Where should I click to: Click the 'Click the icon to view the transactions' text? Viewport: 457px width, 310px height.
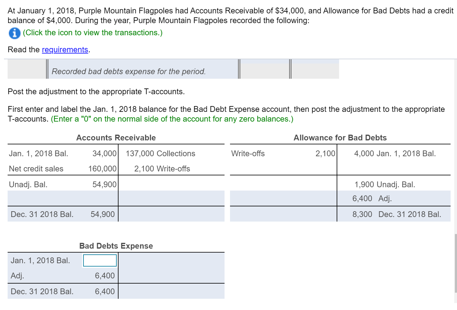click(93, 33)
